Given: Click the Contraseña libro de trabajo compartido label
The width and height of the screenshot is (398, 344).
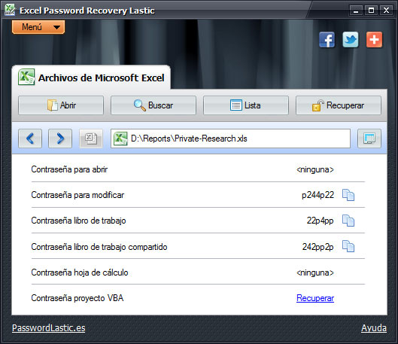Looking at the screenshot, I should pos(99,247).
